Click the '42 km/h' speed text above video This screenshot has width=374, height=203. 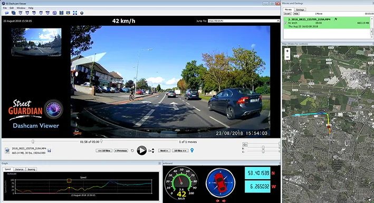click(123, 21)
